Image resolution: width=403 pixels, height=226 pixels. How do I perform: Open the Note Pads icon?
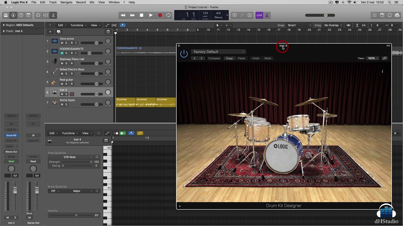(x=382, y=15)
